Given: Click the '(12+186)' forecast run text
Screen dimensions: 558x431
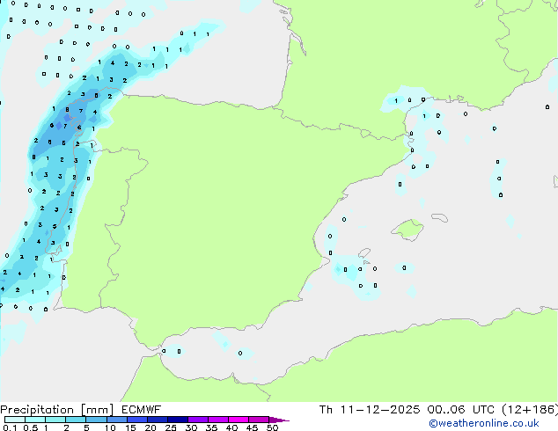Looking at the screenshot, I should click(x=530, y=410).
